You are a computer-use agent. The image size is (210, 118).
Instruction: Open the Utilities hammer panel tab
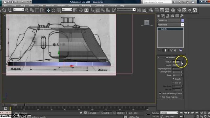click(x=181, y=16)
